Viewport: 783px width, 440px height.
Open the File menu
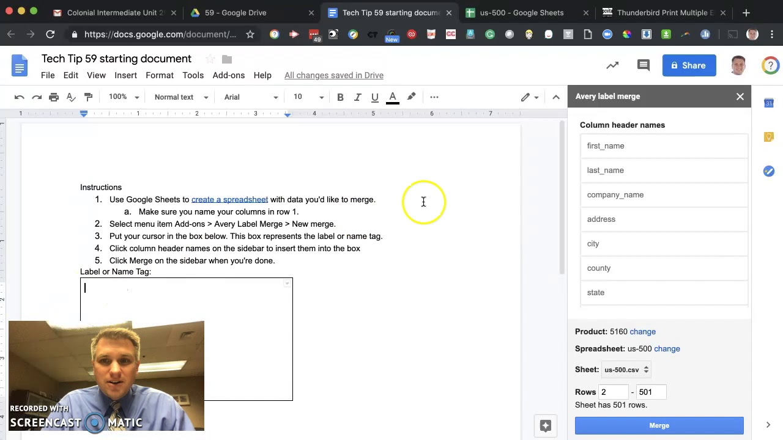[x=48, y=75]
